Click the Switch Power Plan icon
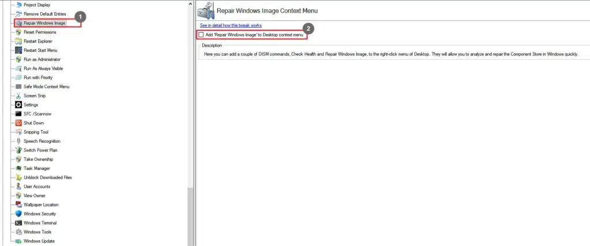 tap(18, 150)
